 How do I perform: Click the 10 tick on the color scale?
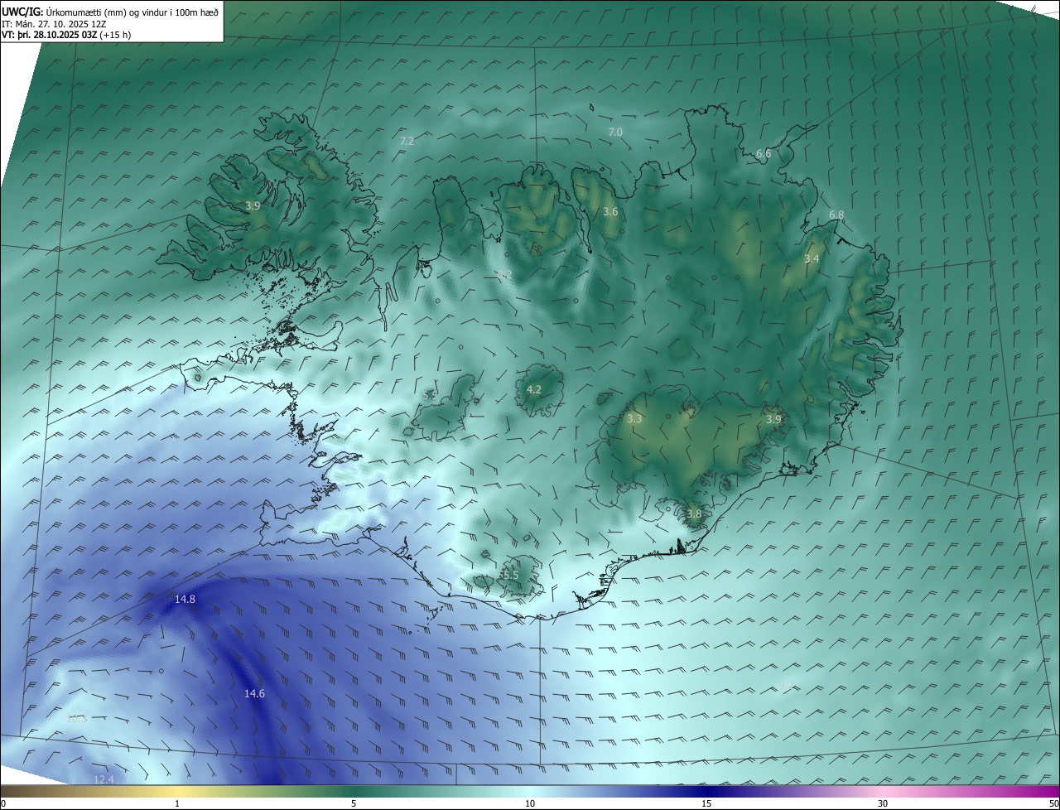tap(530, 803)
